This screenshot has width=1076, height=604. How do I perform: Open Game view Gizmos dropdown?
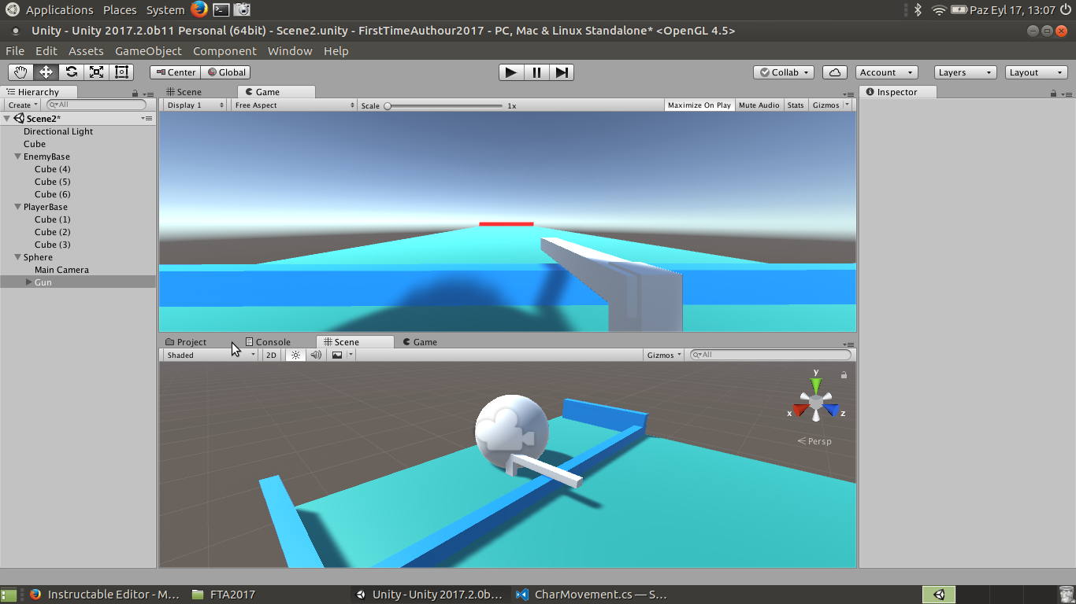click(830, 105)
